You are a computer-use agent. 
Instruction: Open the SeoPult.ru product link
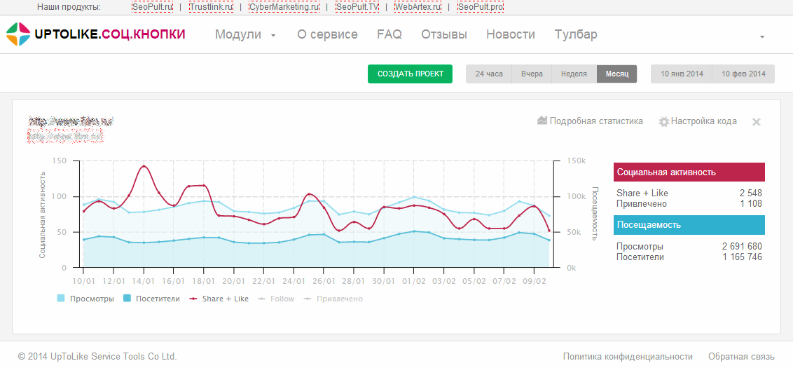point(153,7)
